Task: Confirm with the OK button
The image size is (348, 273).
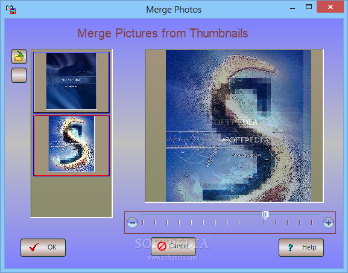Action: click(43, 248)
